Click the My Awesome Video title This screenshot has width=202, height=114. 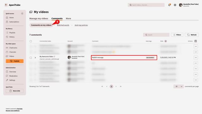(x=46, y=57)
